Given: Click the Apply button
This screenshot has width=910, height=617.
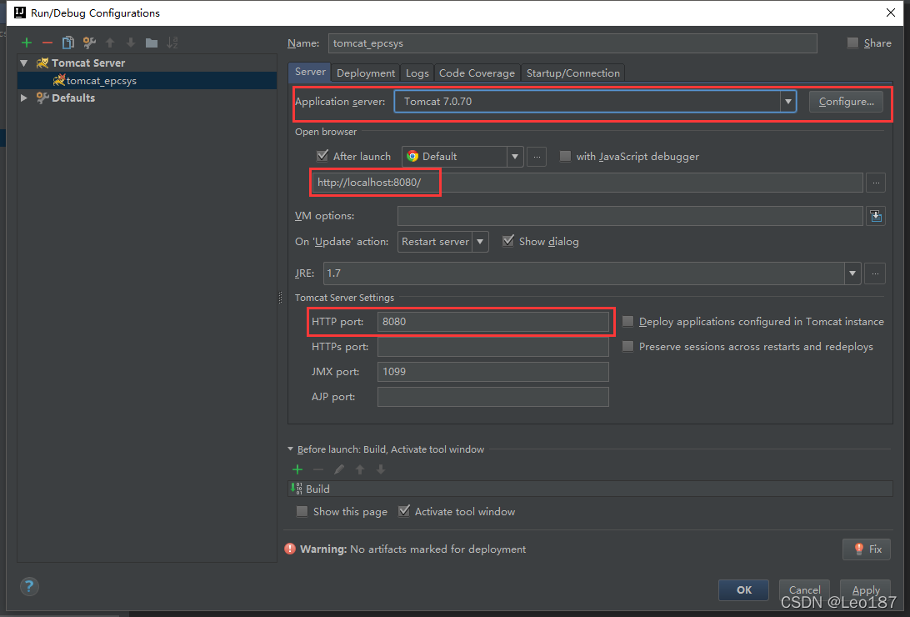Looking at the screenshot, I should point(865,589).
